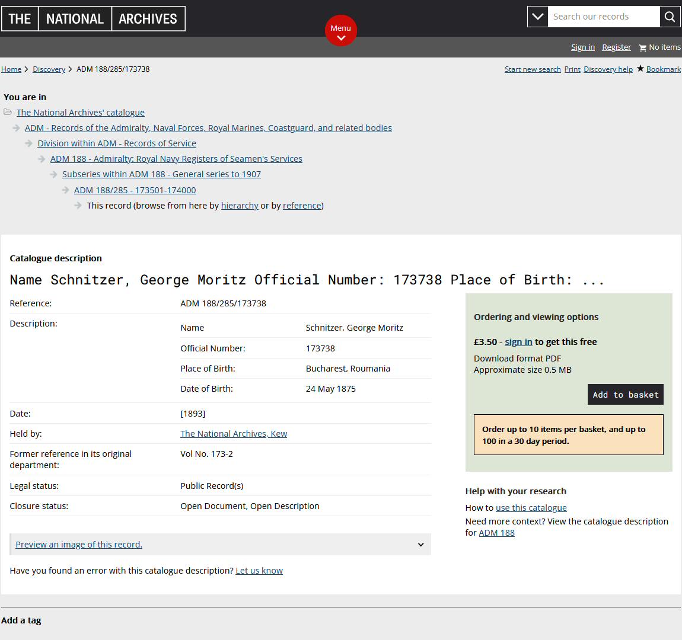Open the Register link

[x=616, y=47]
